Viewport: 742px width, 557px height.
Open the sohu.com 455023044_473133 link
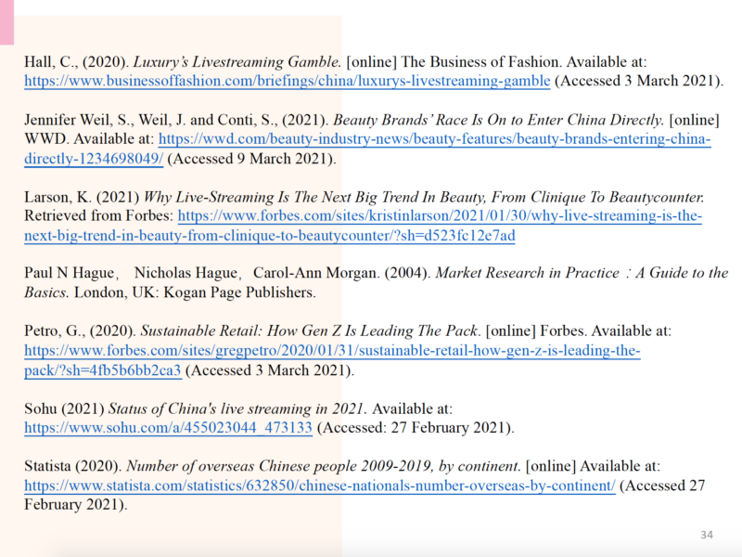(168, 428)
